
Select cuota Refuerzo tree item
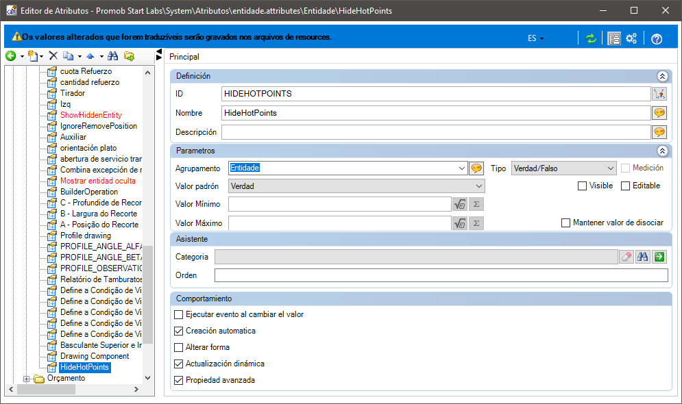(86, 71)
